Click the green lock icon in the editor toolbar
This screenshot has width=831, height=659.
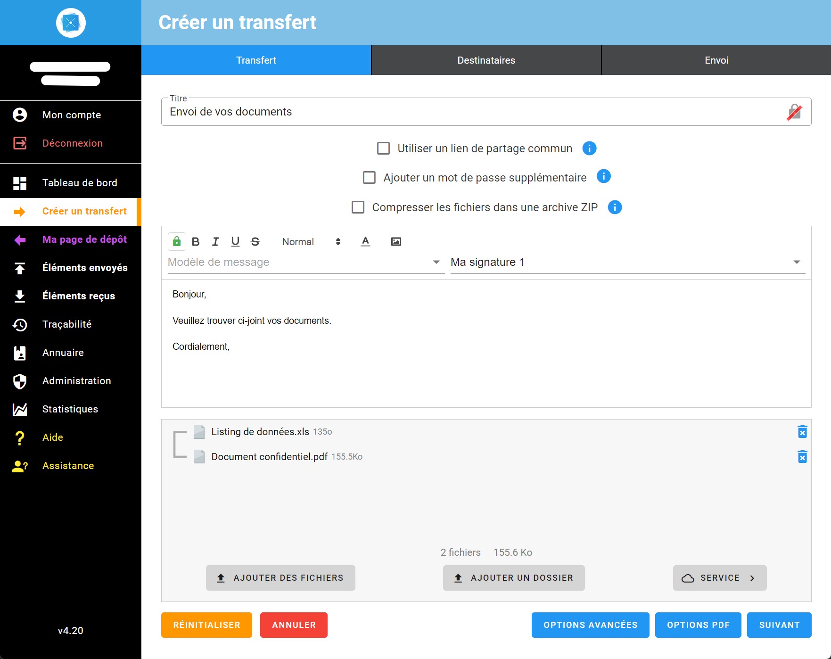177,241
